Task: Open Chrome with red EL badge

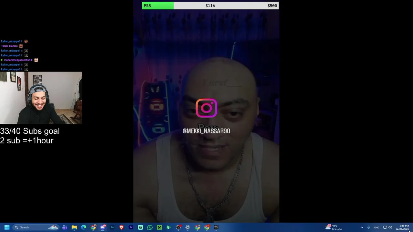Action: pos(207,227)
